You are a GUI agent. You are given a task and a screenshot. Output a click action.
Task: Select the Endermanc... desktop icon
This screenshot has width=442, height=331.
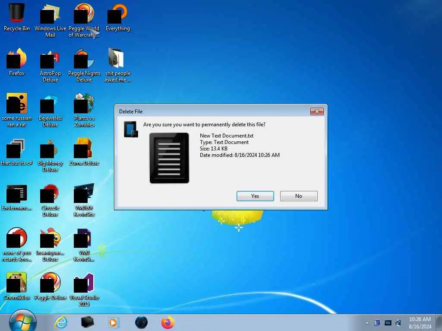click(17, 197)
